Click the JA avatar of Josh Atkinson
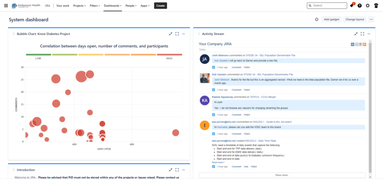 pyautogui.click(x=205, y=59)
